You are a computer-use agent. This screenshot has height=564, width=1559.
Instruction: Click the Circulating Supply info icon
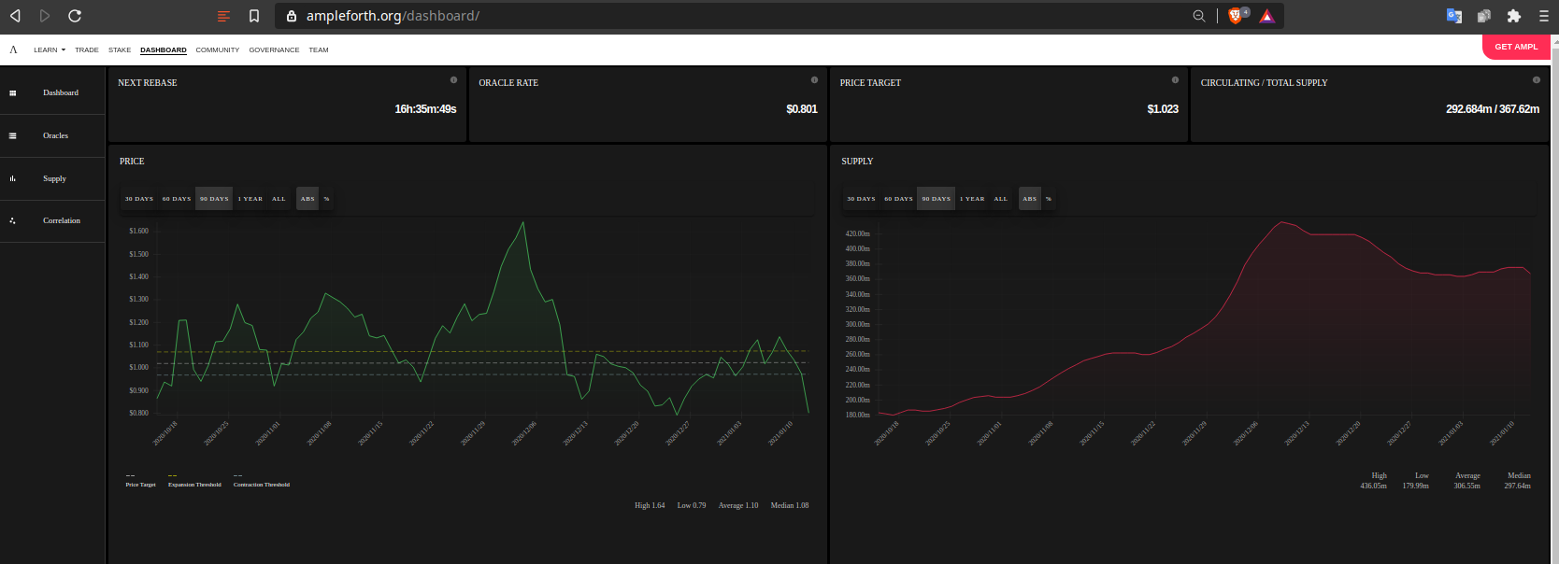[1537, 80]
